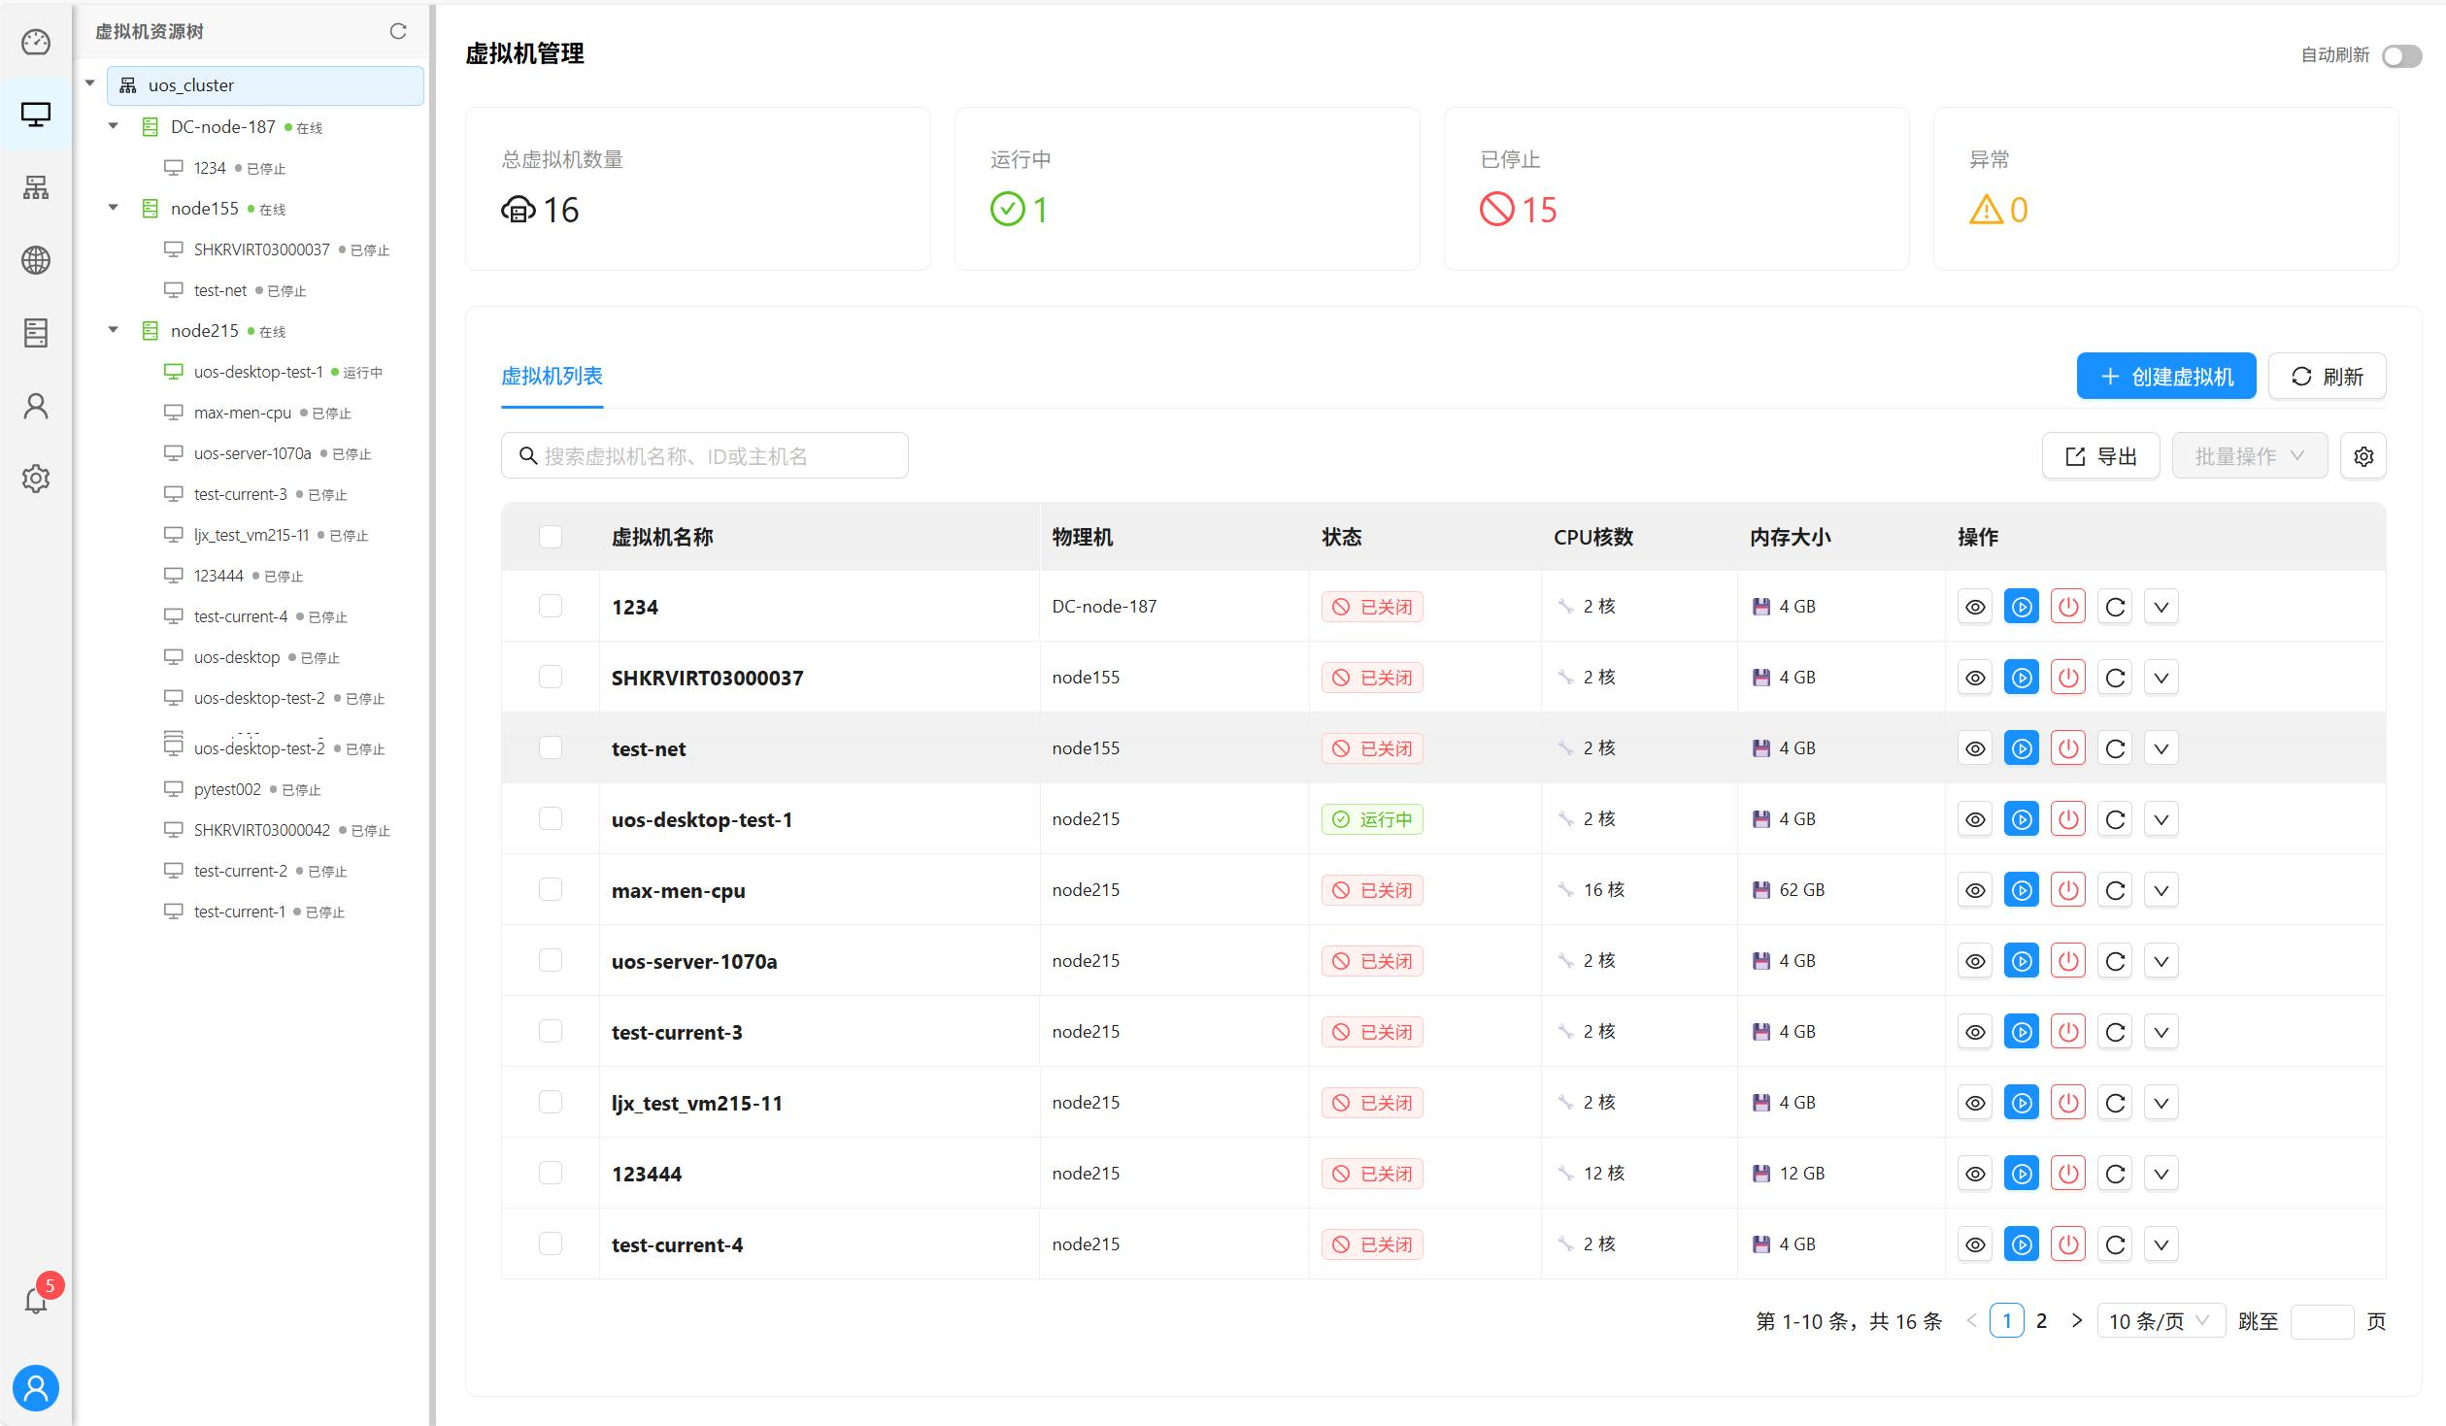The width and height of the screenshot is (2446, 1426).
Task: Tick the select-all checkbox in header
Action: click(x=551, y=537)
